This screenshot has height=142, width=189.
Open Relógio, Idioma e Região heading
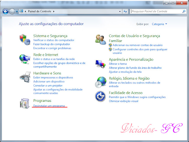(129, 79)
